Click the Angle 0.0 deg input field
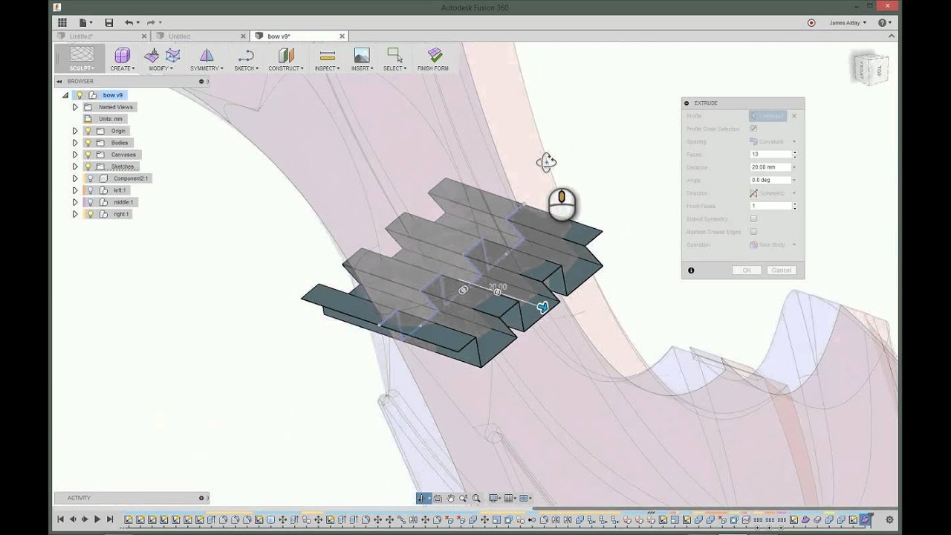The height and width of the screenshot is (535, 951). 770,180
